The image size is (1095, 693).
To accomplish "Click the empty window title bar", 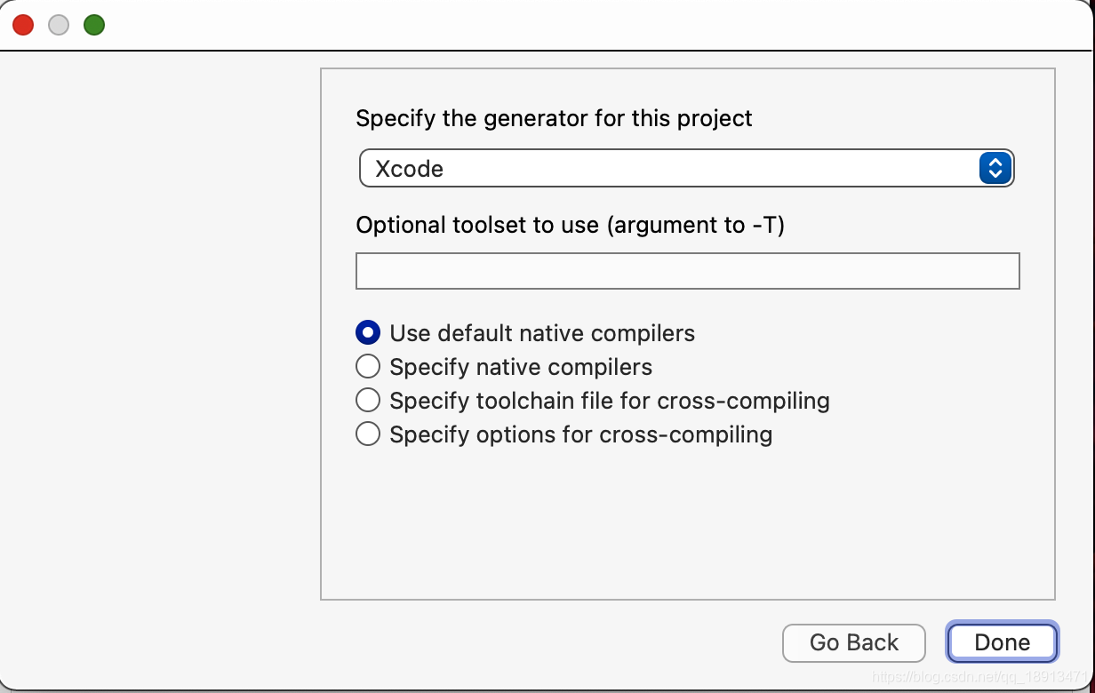I will pyautogui.click(x=569, y=25).
